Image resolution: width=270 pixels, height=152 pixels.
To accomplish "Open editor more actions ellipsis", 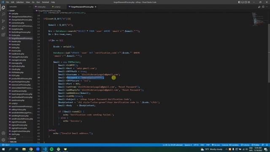I will [x=267, y=7].
